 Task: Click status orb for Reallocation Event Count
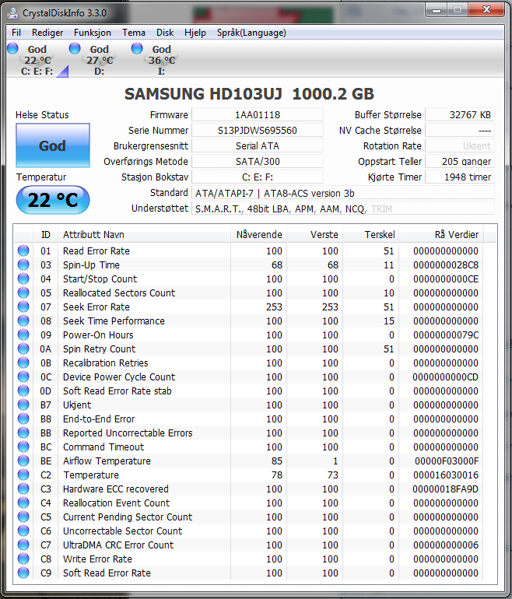click(23, 503)
